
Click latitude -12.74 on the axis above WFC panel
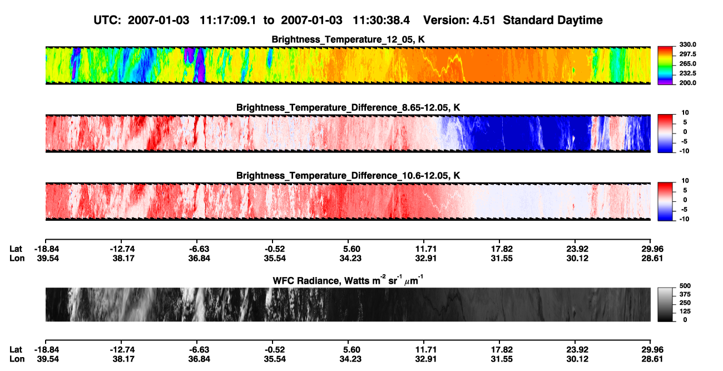(121, 249)
